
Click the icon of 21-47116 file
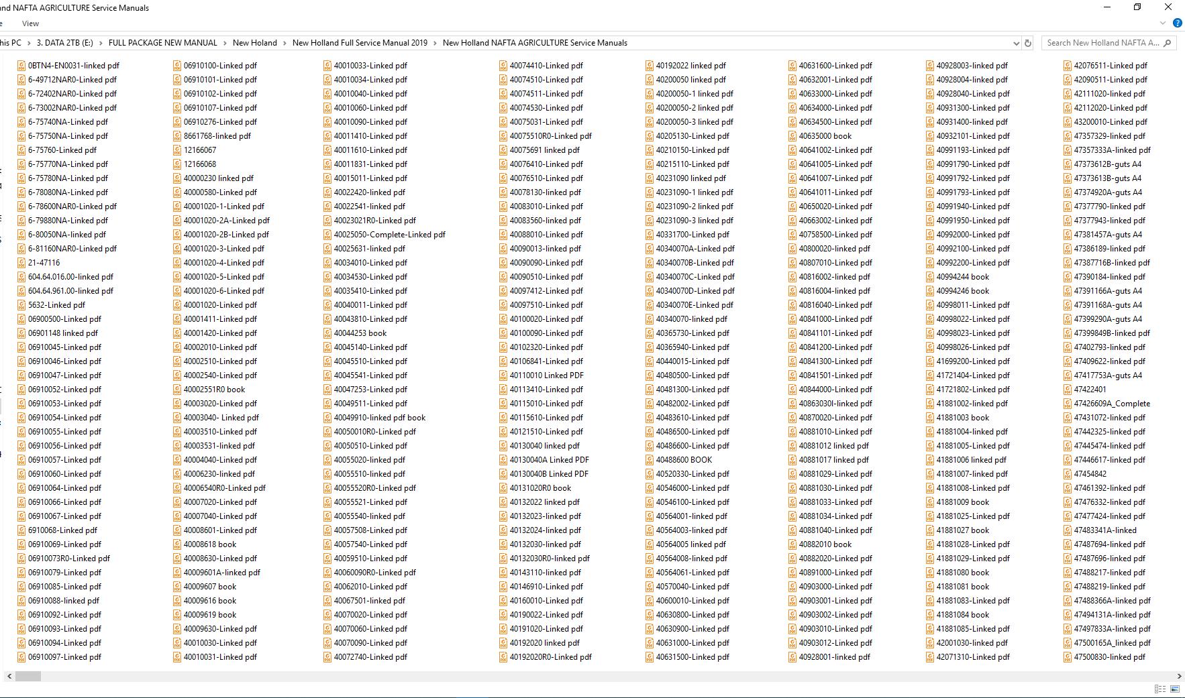tap(21, 263)
